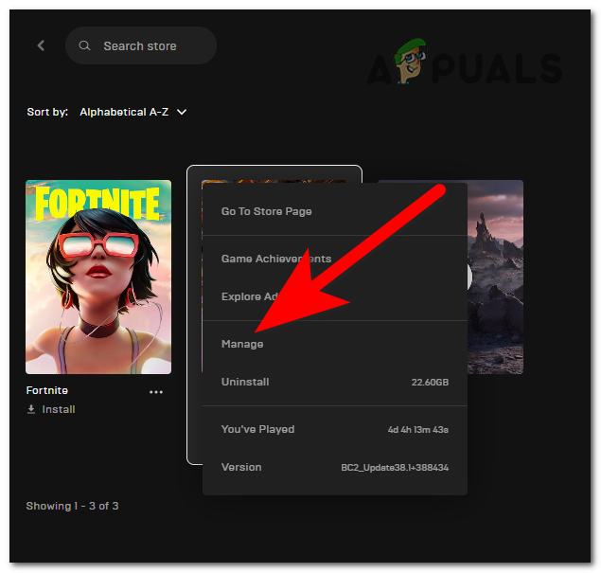Click the You've Played entry

click(x=335, y=429)
